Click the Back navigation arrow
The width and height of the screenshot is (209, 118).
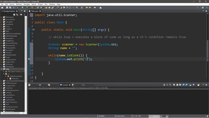pos(90,8)
